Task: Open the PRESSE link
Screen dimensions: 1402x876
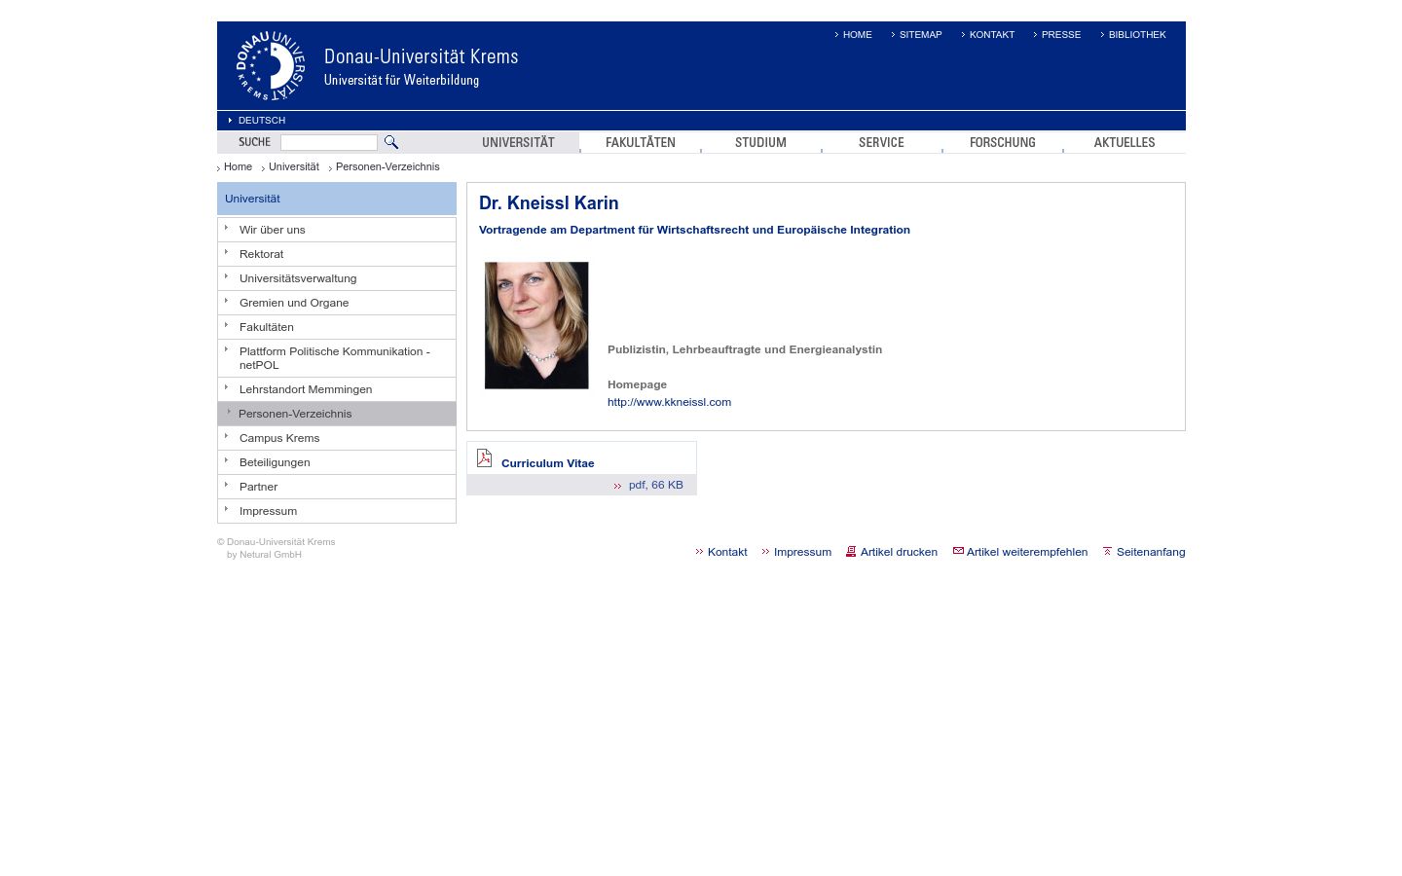Action: (1060, 35)
